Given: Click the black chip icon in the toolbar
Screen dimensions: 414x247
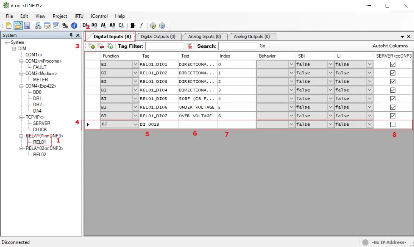Looking at the screenshot, I should [132, 26].
